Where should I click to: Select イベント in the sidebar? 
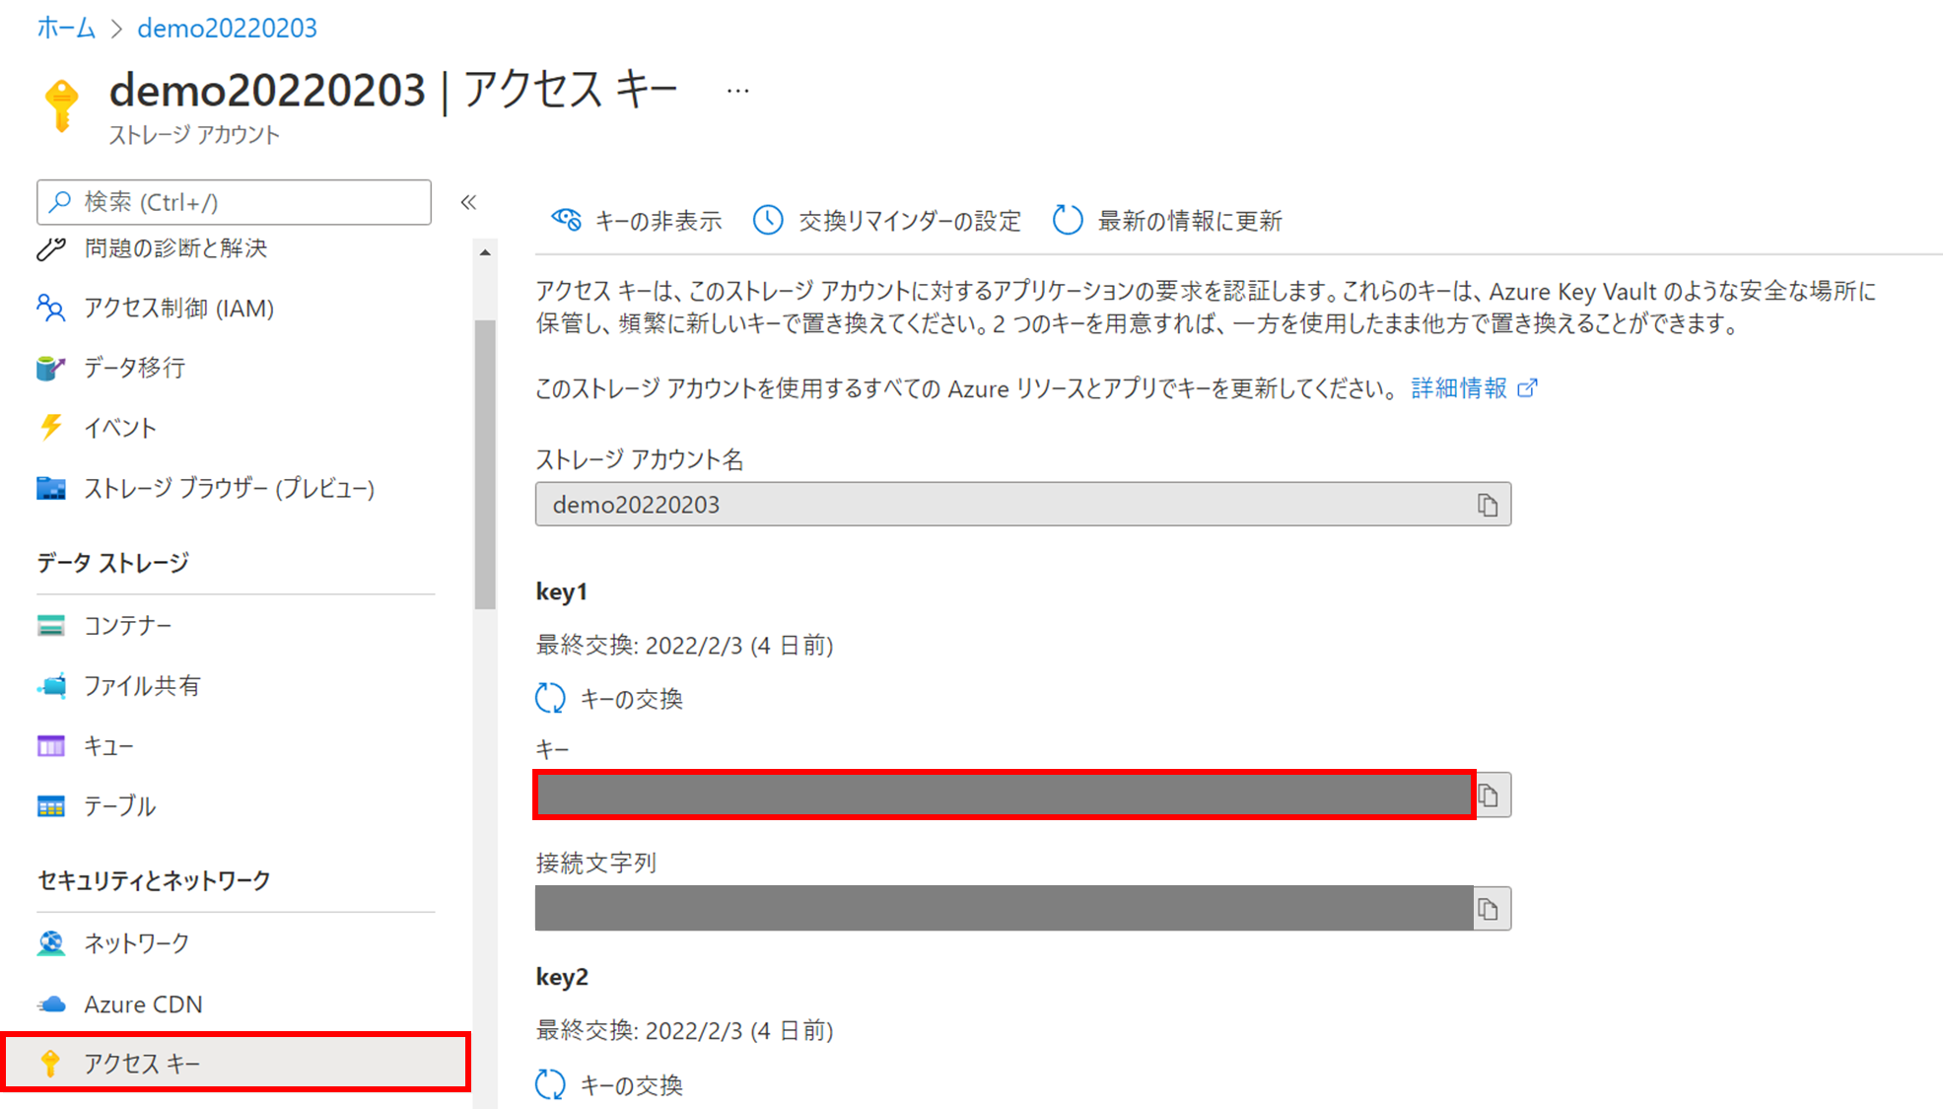click(x=118, y=428)
